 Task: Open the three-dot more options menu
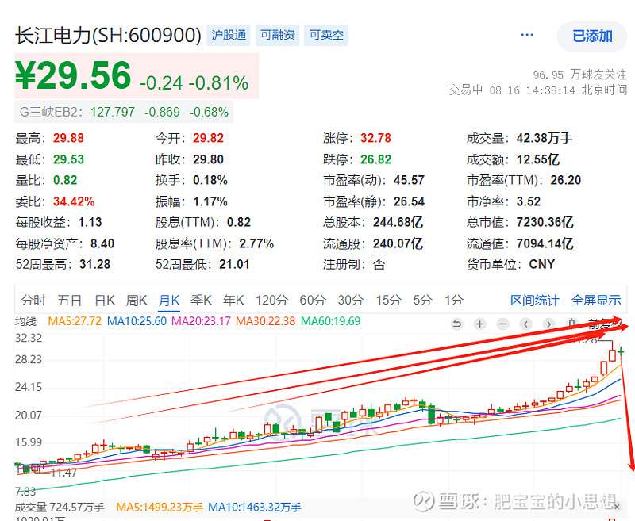[x=527, y=35]
